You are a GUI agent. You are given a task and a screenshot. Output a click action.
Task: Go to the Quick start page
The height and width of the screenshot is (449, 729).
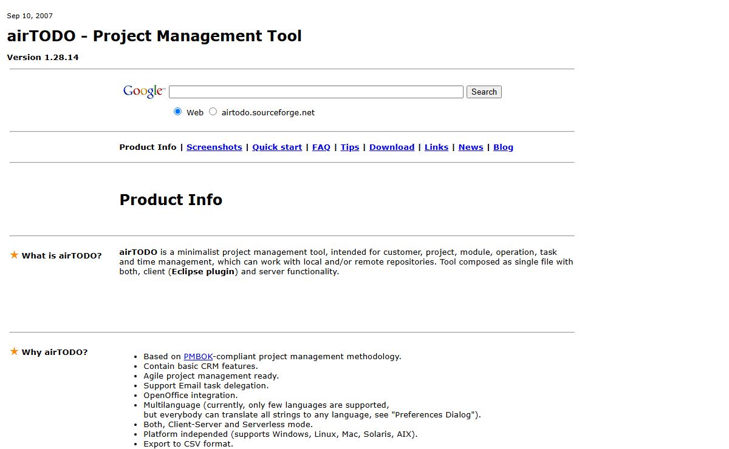[277, 147]
